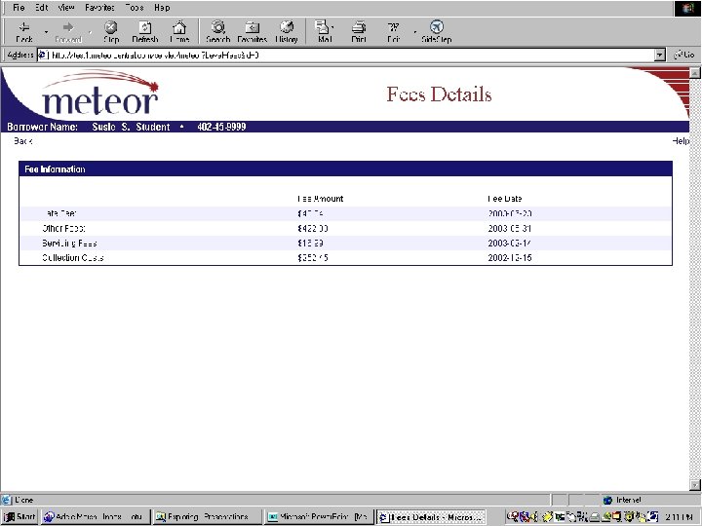Open the Favorites toolbar pane
This screenshot has width=702, height=526.
coord(253,32)
